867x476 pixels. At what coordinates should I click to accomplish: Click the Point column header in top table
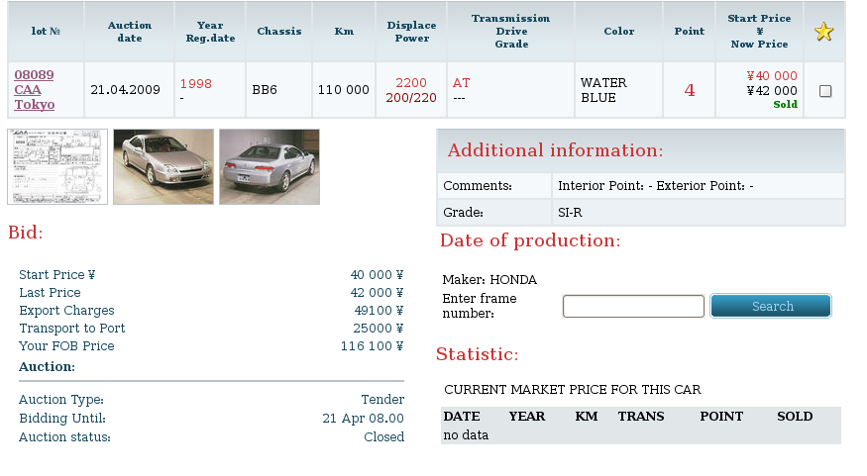pyautogui.click(x=689, y=32)
